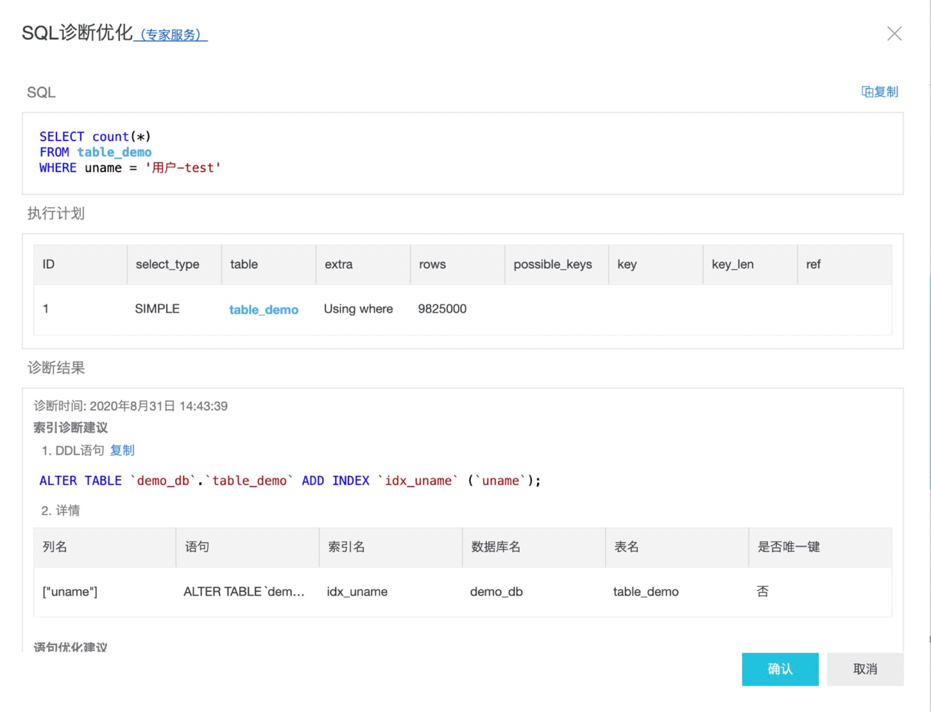Close the SQL diagnosis dialog

[x=894, y=33]
